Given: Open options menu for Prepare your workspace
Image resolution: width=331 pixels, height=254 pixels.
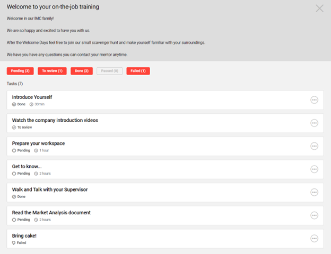Looking at the screenshot, I should coord(314,146).
